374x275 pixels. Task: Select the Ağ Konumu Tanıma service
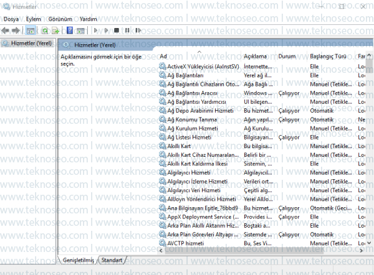pos(192,119)
